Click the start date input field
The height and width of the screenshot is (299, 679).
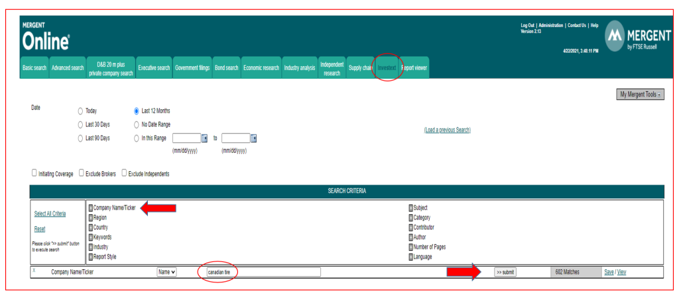pyautogui.click(x=186, y=138)
